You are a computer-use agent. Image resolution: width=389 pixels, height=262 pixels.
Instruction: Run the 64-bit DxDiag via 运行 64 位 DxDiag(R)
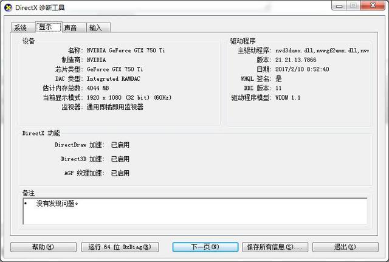pos(120,247)
